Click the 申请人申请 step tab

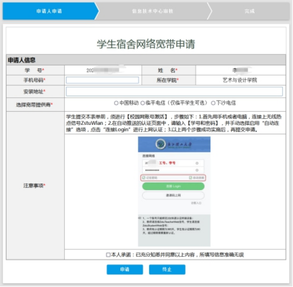click(x=49, y=11)
